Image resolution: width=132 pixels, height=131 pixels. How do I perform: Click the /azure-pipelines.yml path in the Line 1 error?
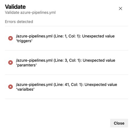pos(34,36)
